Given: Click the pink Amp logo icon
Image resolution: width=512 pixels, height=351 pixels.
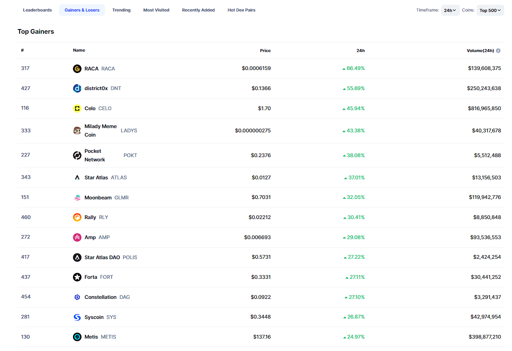Looking at the screenshot, I should click(77, 237).
